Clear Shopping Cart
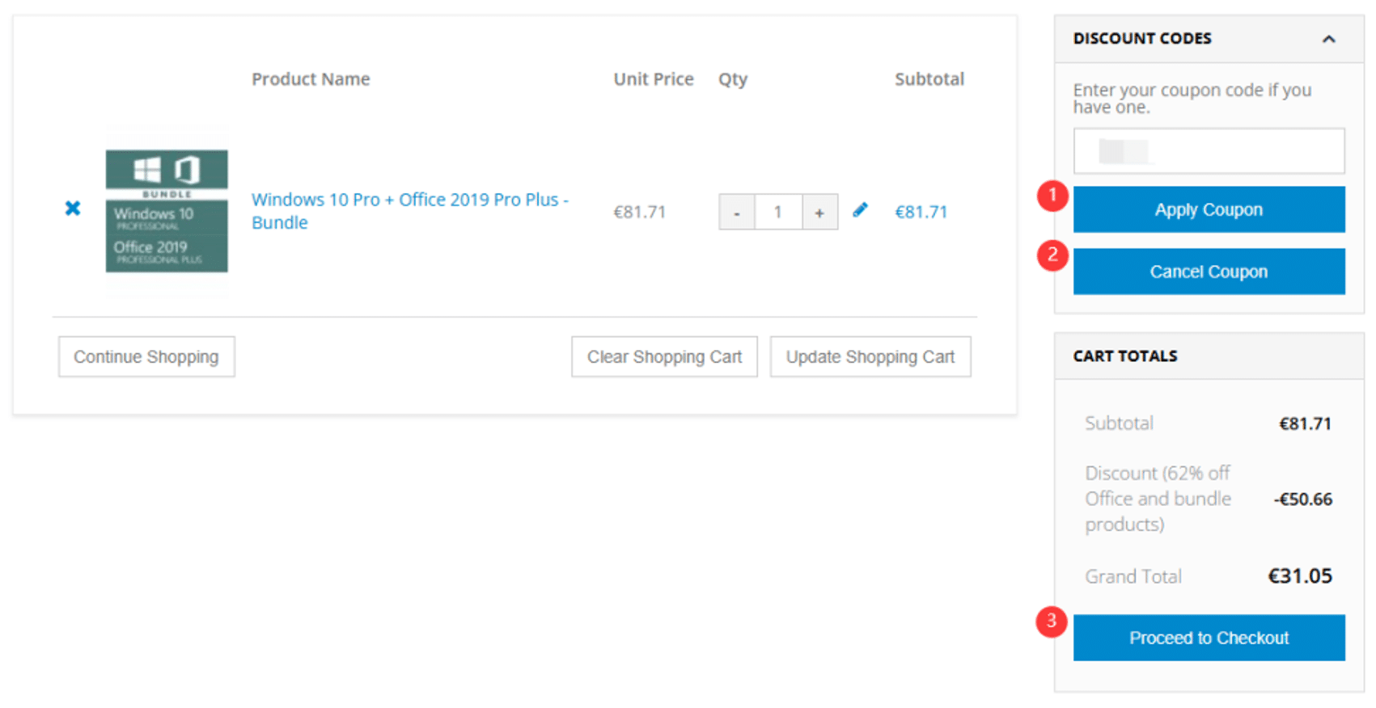Viewport: 1376px width, 708px height. click(x=664, y=357)
